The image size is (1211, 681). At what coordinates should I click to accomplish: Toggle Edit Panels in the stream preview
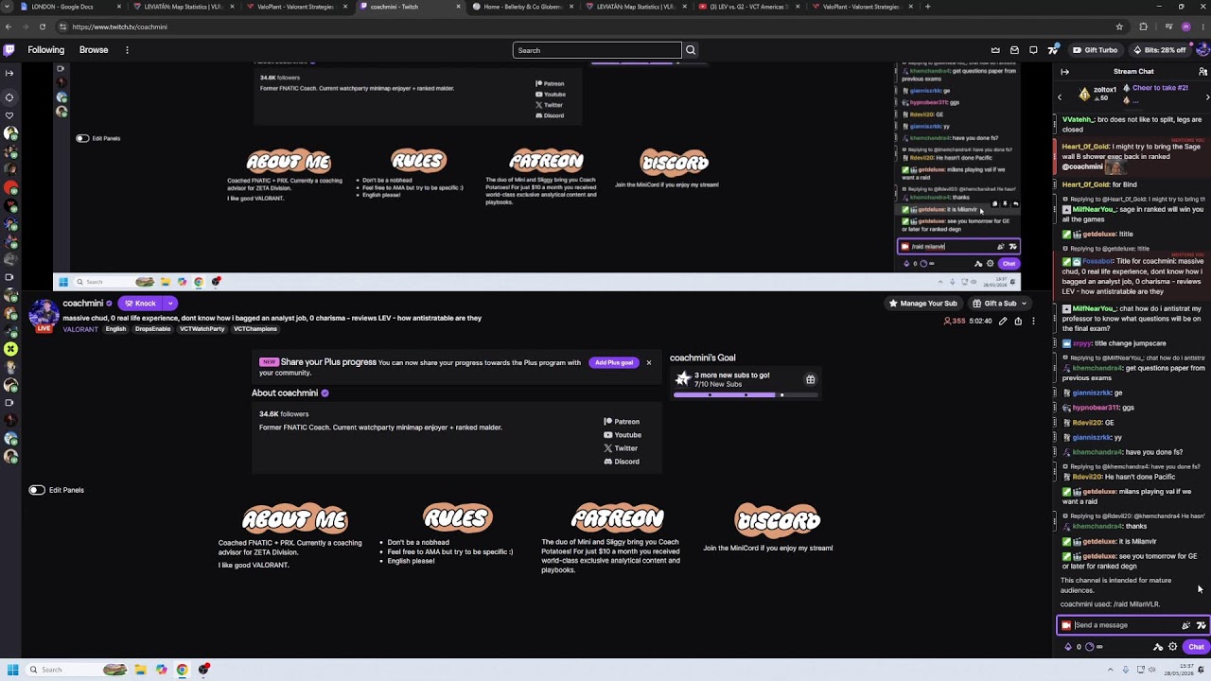[82, 138]
